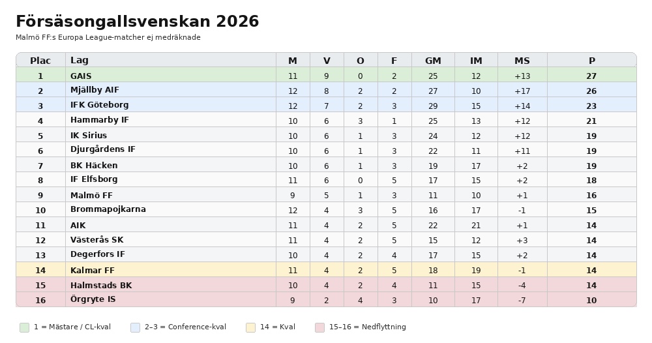Click the 27 points cell for GAIS
Image resolution: width=652 pixels, height=343 pixels.
coord(591,76)
